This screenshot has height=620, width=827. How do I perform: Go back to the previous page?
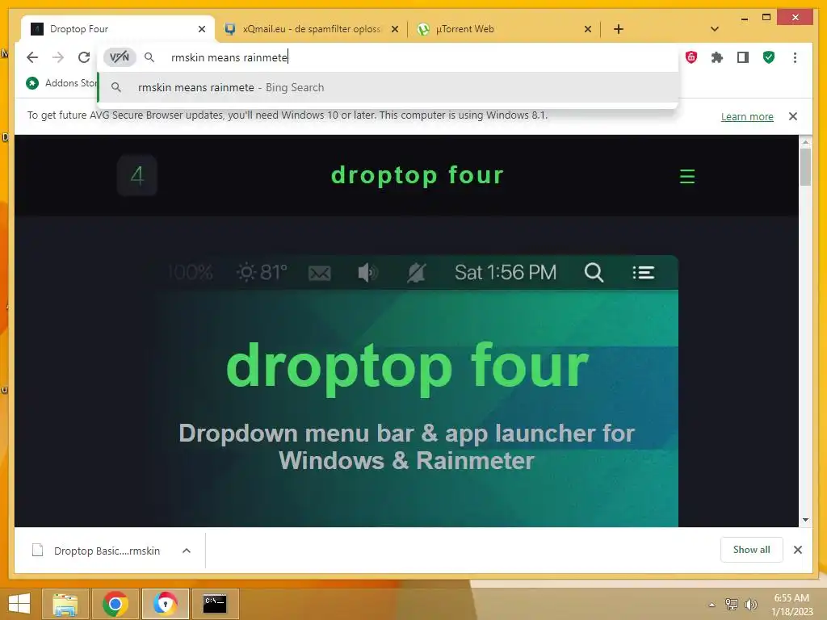point(32,57)
